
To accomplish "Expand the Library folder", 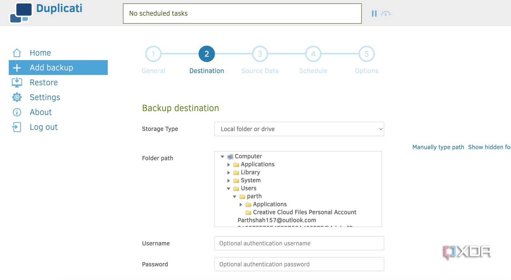I will (229, 173).
